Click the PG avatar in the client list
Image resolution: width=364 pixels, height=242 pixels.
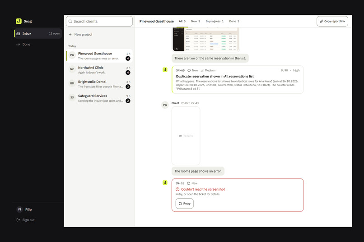coord(72,55)
